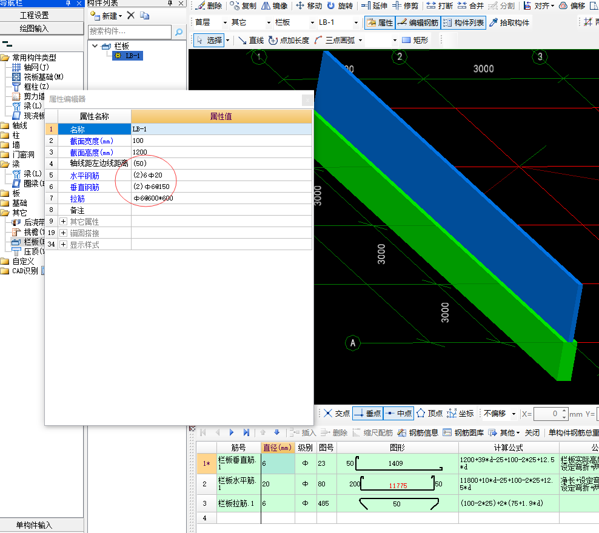Select the 打断 (break) tool
This screenshot has width=599, height=533.
(440, 5)
